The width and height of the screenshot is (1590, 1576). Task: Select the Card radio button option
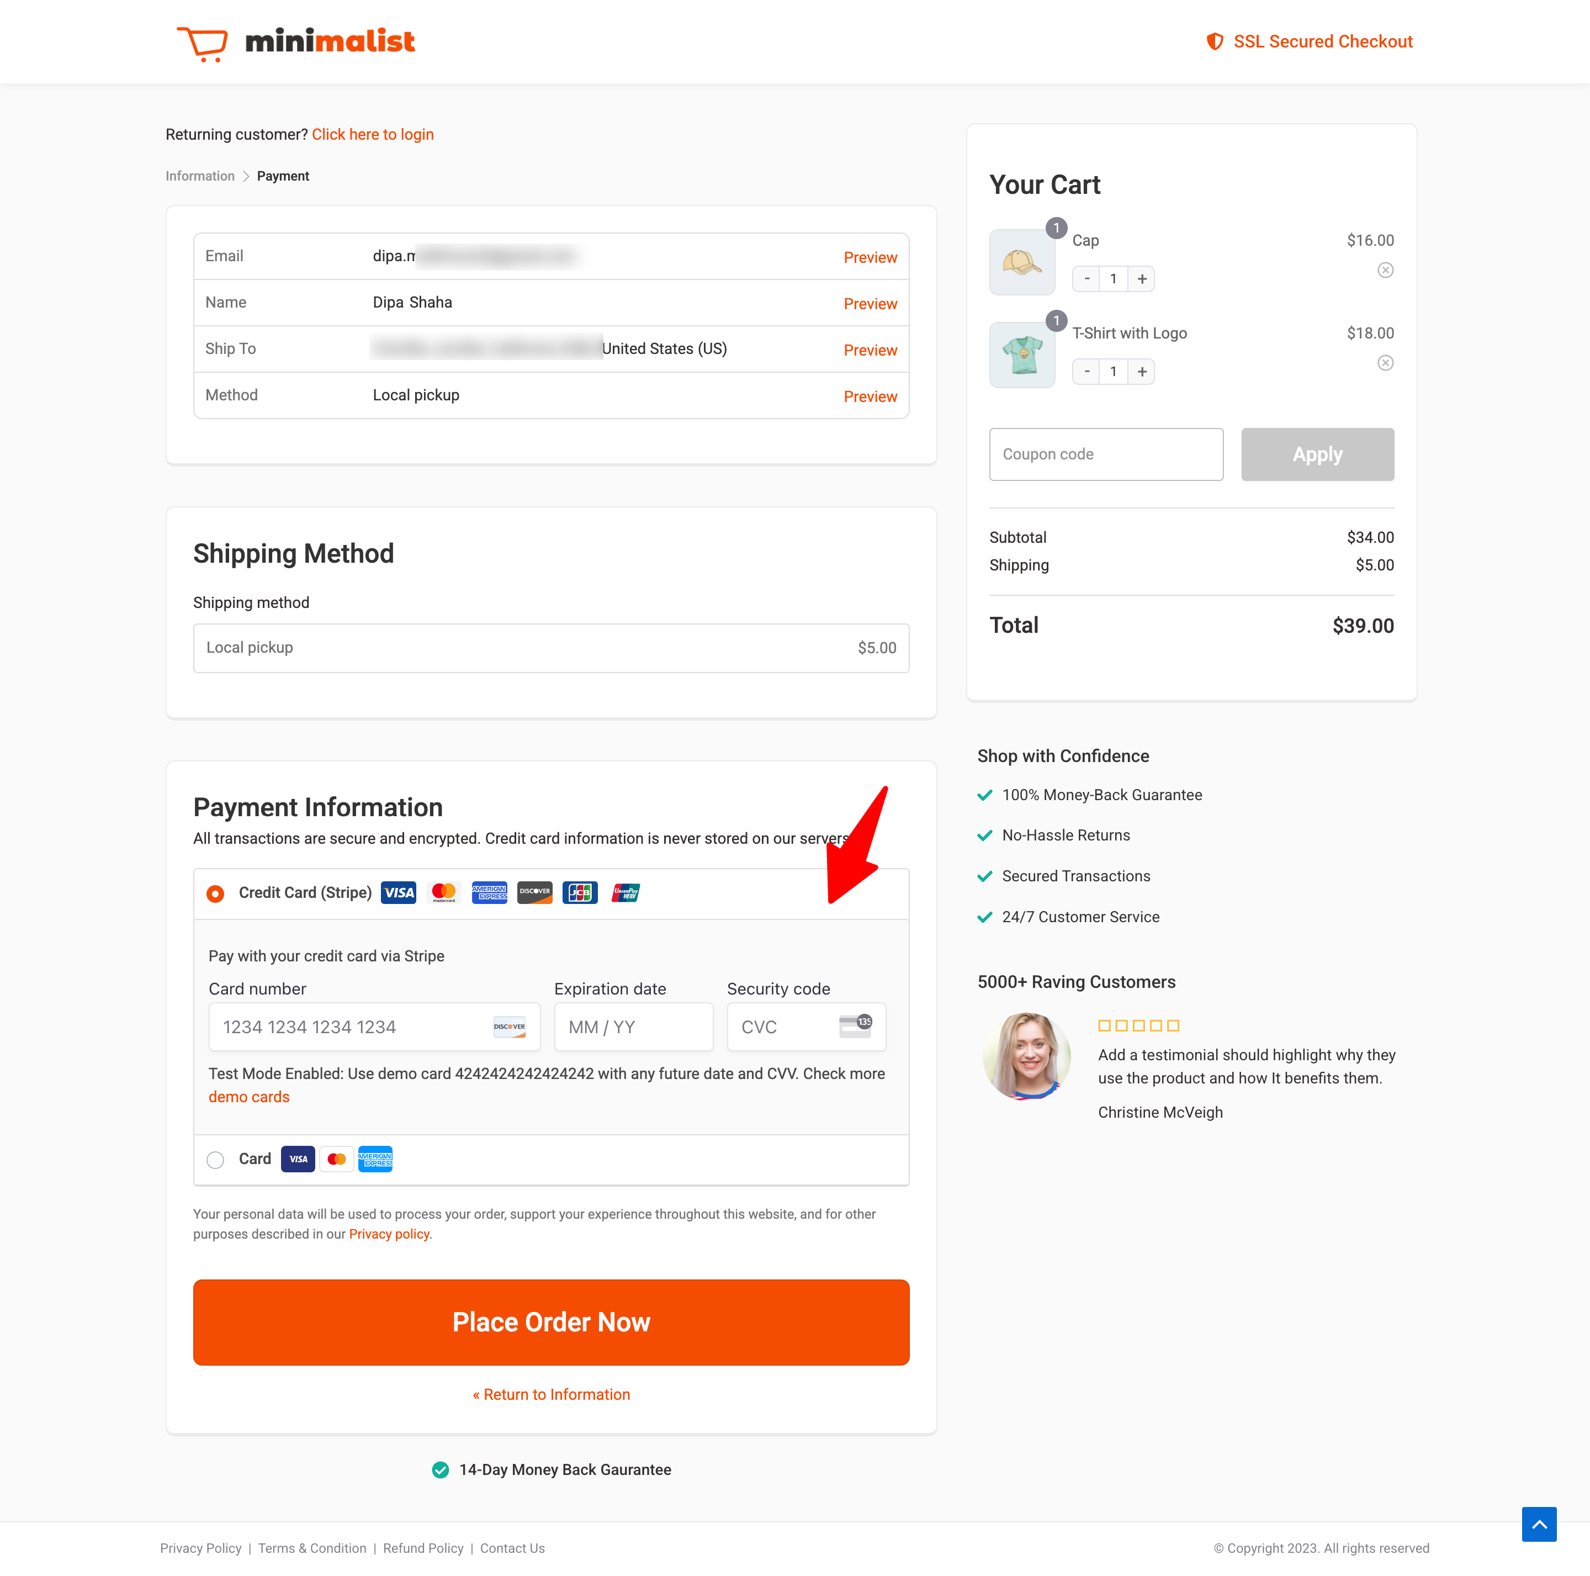[216, 1157]
